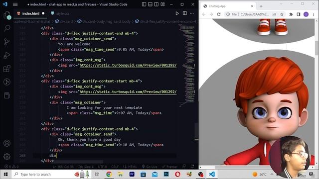Toggle the secondary sidebar layout icon
319x179 pixels.
(156, 4)
